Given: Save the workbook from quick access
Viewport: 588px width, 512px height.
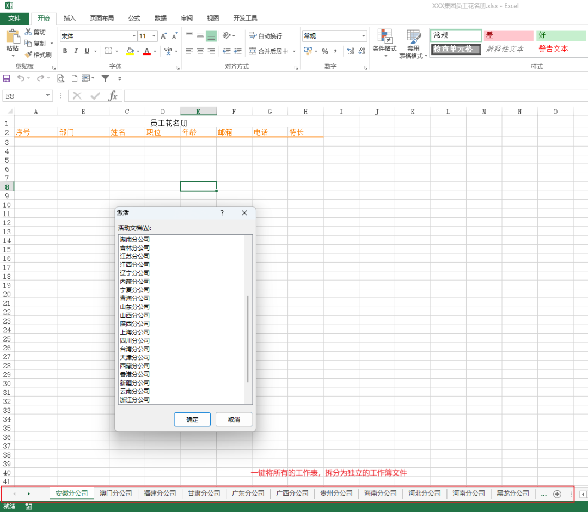Looking at the screenshot, I should point(7,78).
